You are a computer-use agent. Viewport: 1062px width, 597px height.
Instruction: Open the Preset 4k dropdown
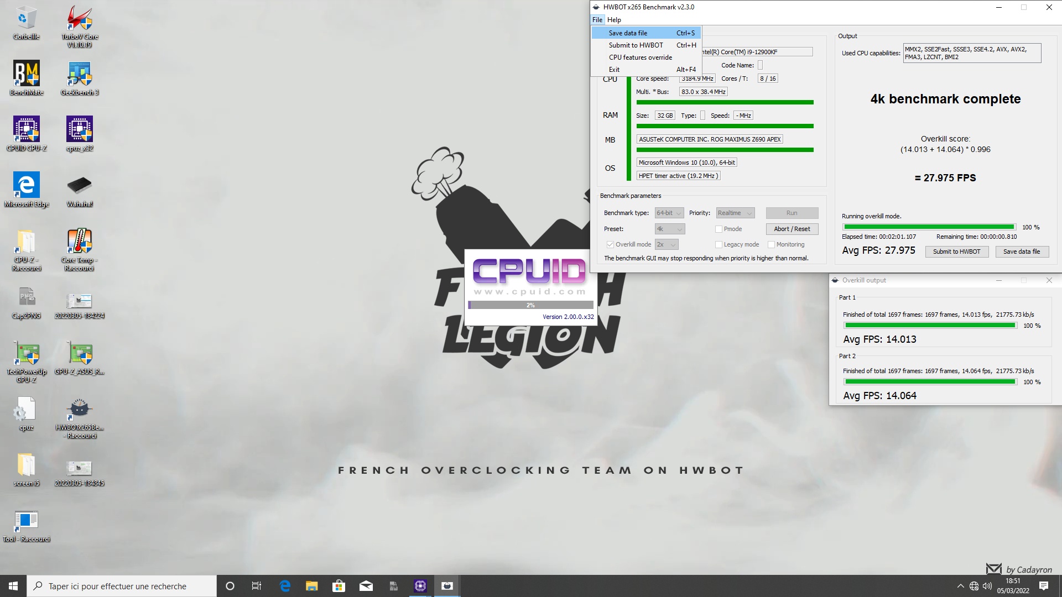[670, 229]
